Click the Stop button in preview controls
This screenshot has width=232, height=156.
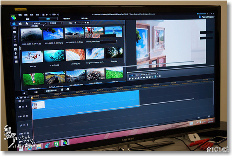[x=133, y=78]
